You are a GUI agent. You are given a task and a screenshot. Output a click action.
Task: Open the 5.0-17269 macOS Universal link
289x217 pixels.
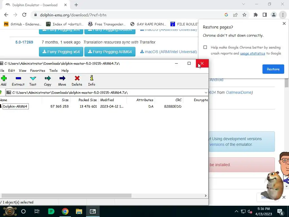[x=168, y=52]
